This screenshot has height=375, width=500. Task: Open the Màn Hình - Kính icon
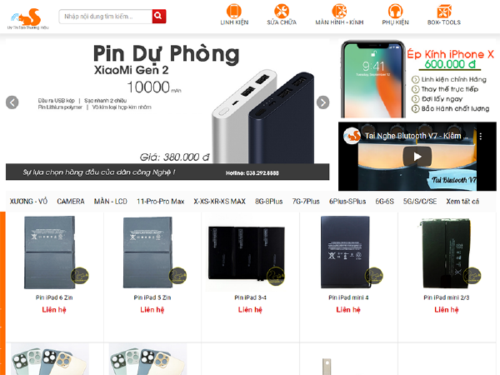(339, 11)
